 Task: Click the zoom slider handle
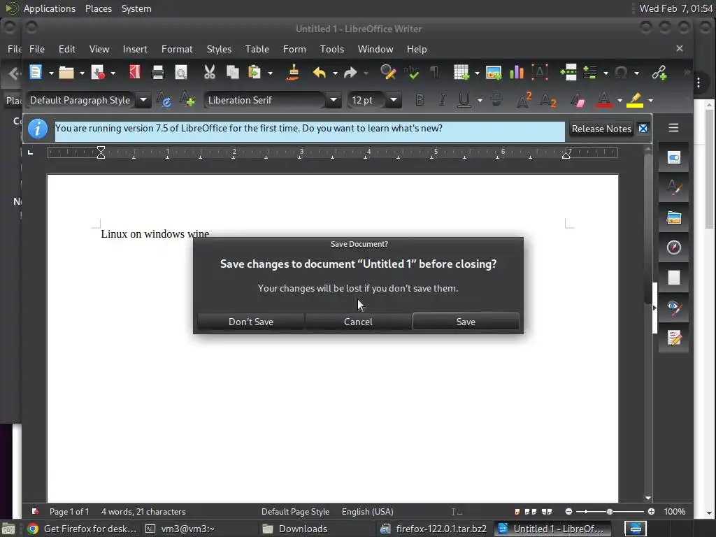tap(609, 511)
